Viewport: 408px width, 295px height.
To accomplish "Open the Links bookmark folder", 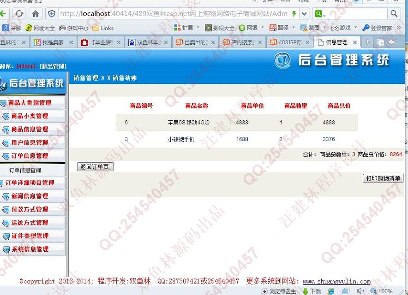I will pos(103,28).
